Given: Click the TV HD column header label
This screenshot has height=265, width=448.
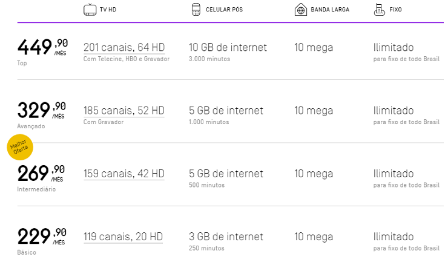Looking at the screenshot, I should point(107,10).
